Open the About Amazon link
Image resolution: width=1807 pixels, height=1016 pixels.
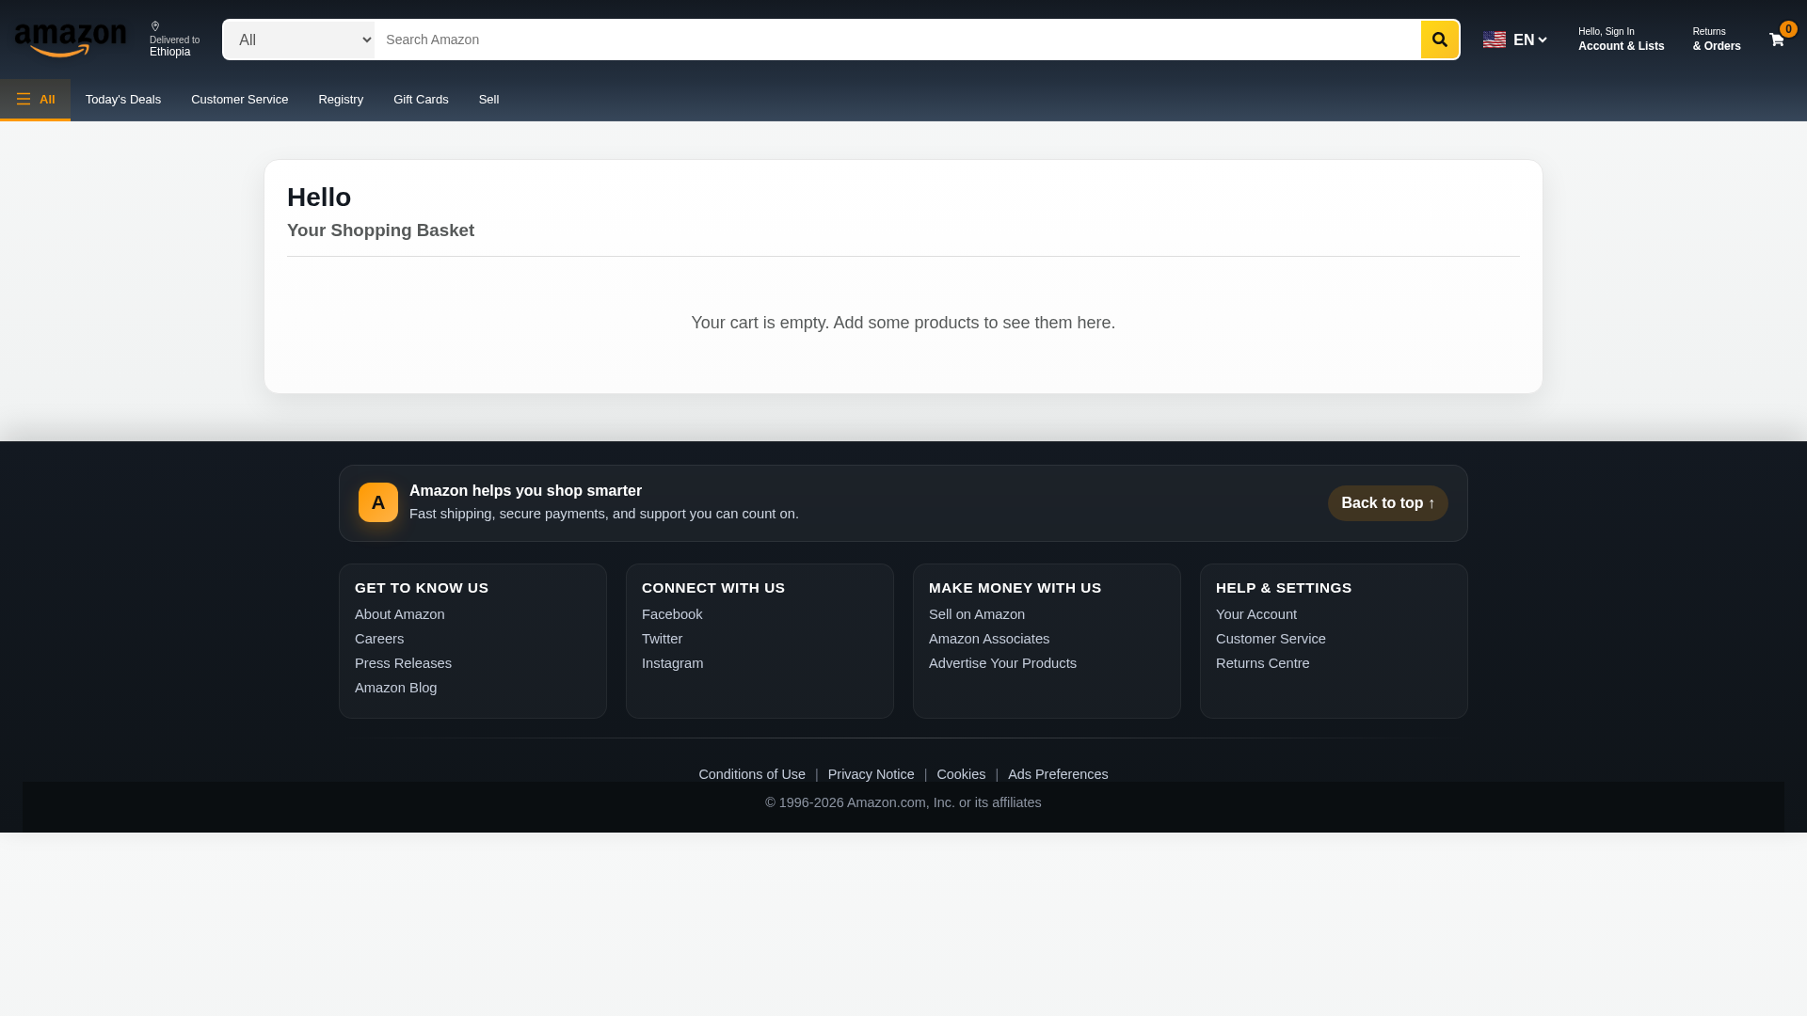pos(400,614)
